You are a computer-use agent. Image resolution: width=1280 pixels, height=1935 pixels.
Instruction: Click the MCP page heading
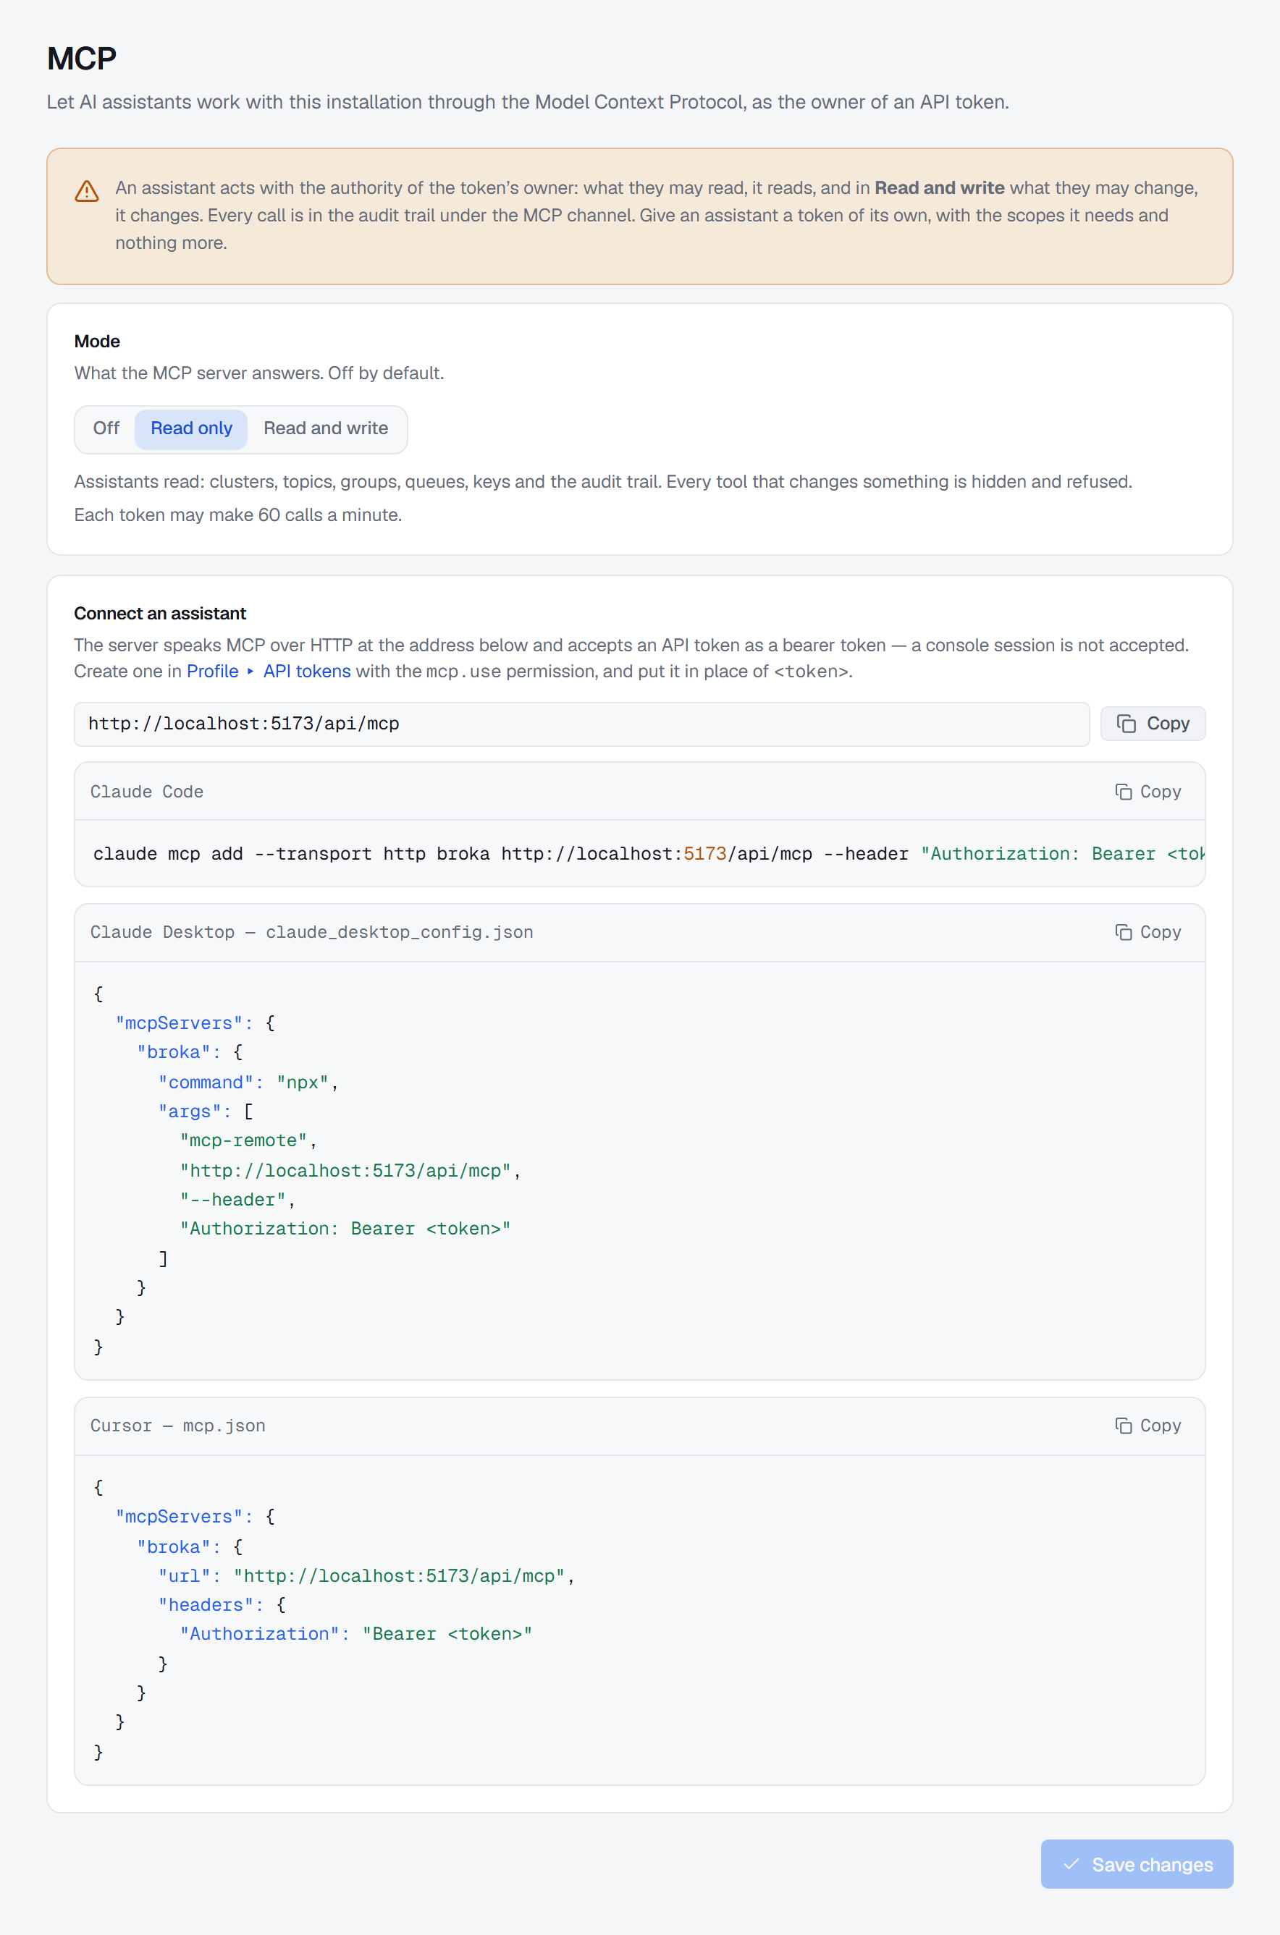click(x=82, y=59)
